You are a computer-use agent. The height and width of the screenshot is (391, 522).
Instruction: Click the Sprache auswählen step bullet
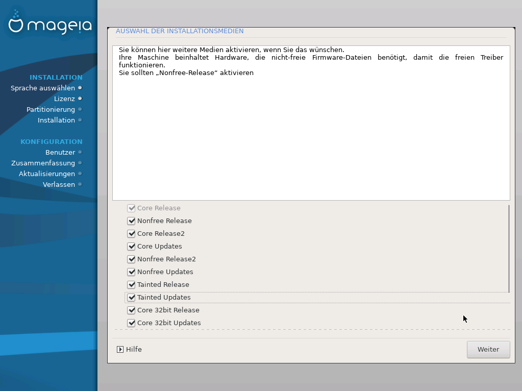click(x=80, y=88)
